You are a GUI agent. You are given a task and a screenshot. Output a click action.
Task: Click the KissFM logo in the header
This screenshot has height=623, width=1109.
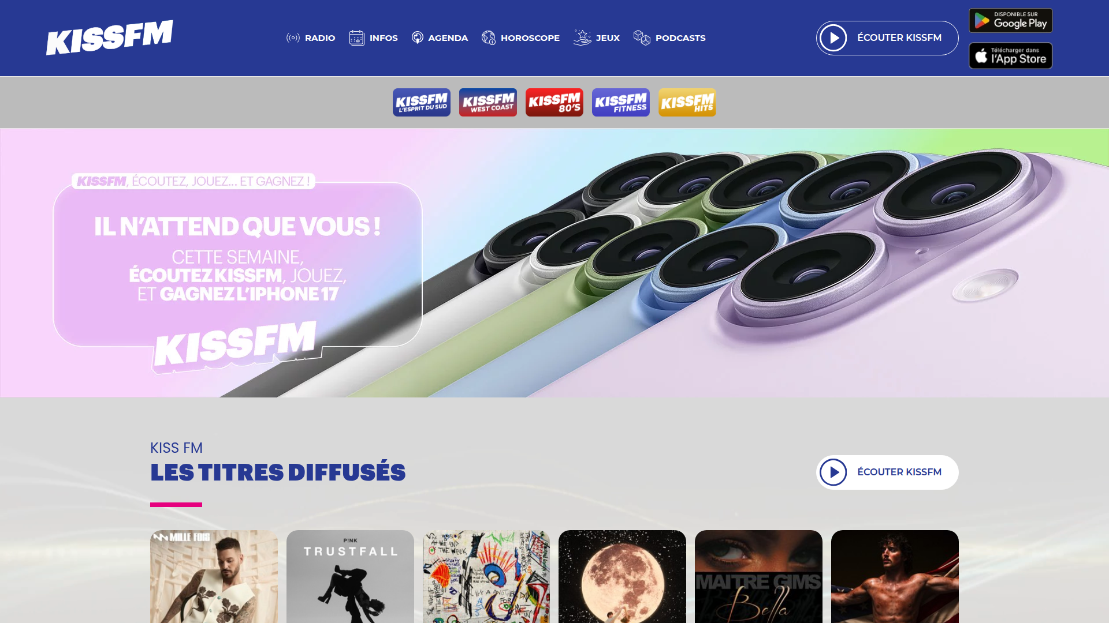coord(110,37)
